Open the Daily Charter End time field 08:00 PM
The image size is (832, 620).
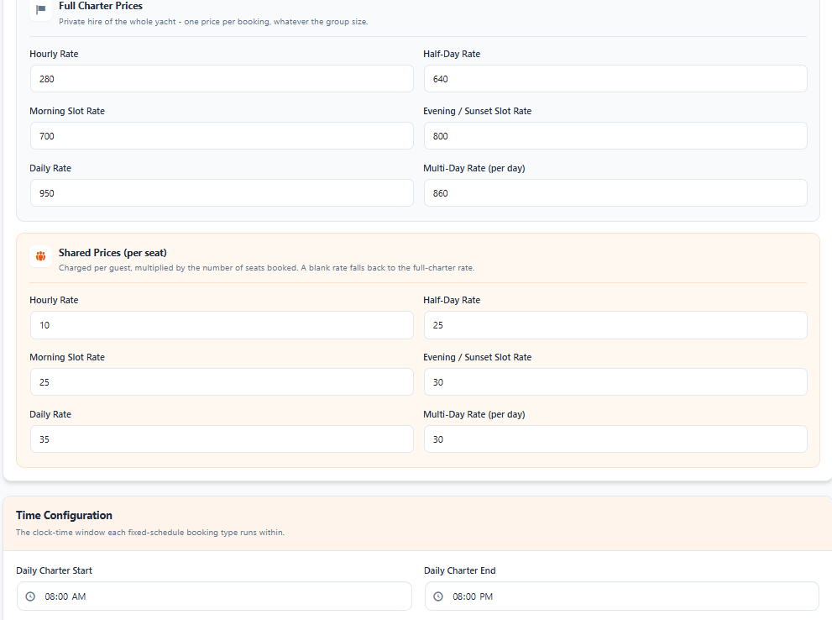[622, 596]
